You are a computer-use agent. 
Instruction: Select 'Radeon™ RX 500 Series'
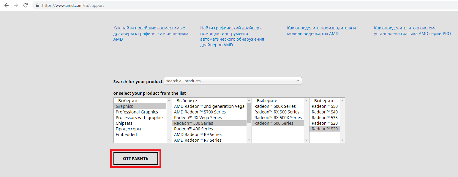tap(278, 112)
